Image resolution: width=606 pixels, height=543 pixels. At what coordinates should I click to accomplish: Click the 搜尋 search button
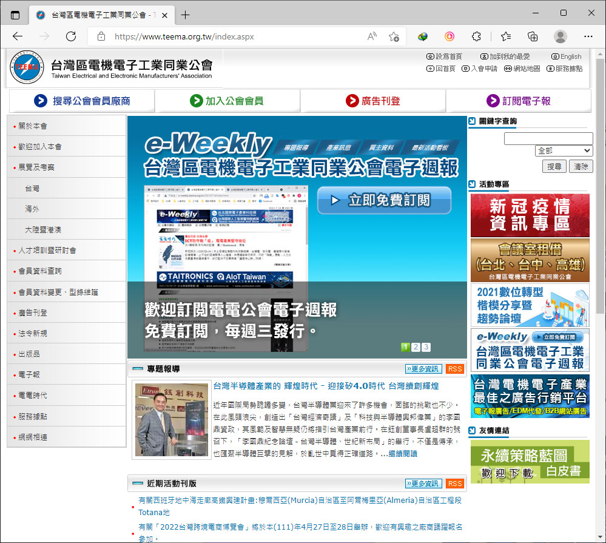pos(554,166)
